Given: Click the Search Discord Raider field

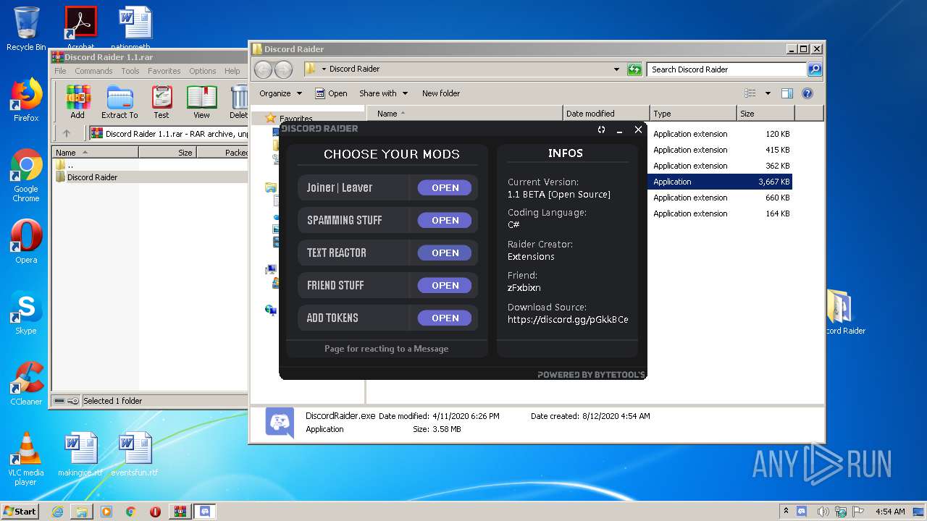Looking at the screenshot, I should coord(726,69).
